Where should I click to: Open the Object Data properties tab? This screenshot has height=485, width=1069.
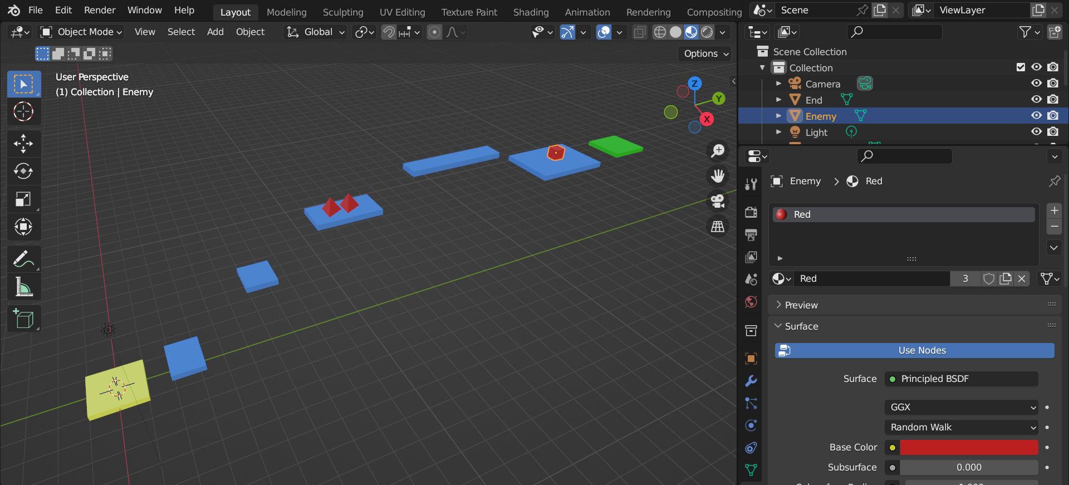[x=751, y=470]
